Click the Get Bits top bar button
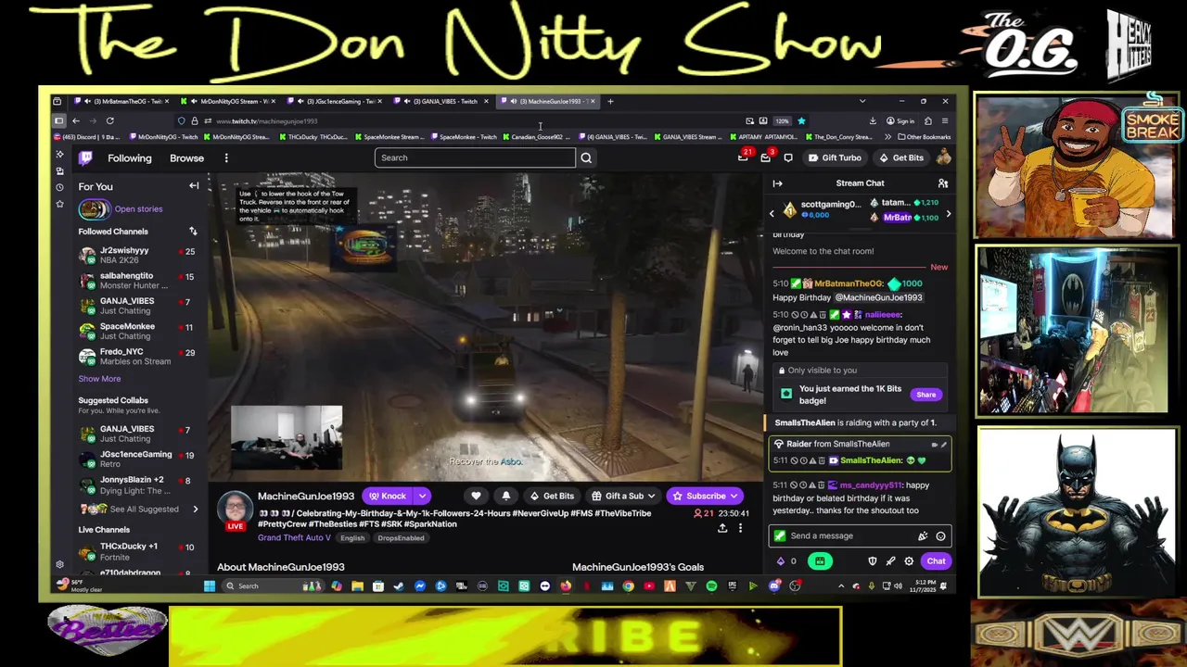This screenshot has width=1187, height=667. pos(901,157)
